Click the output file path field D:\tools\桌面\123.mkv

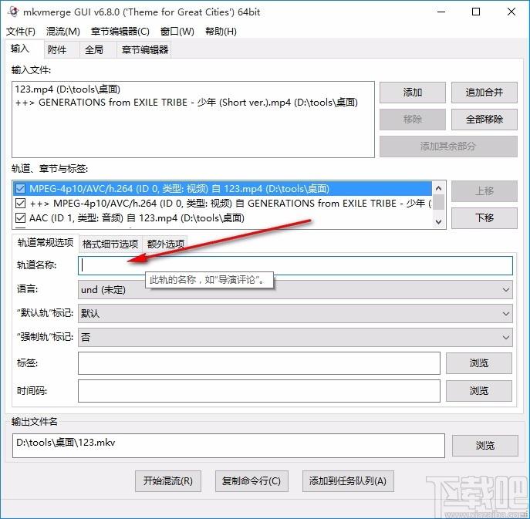tap(228, 446)
